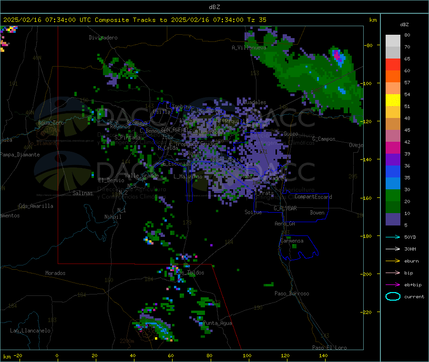
Task: Click the Carmensa map label
Action: [292, 241]
